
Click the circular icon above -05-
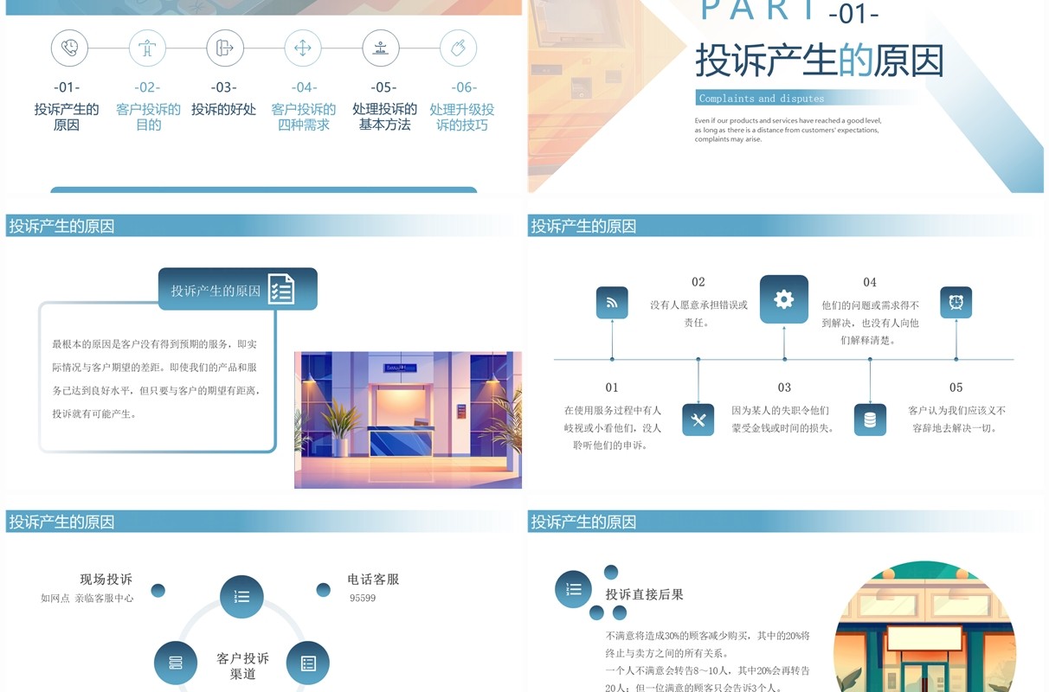(381, 48)
